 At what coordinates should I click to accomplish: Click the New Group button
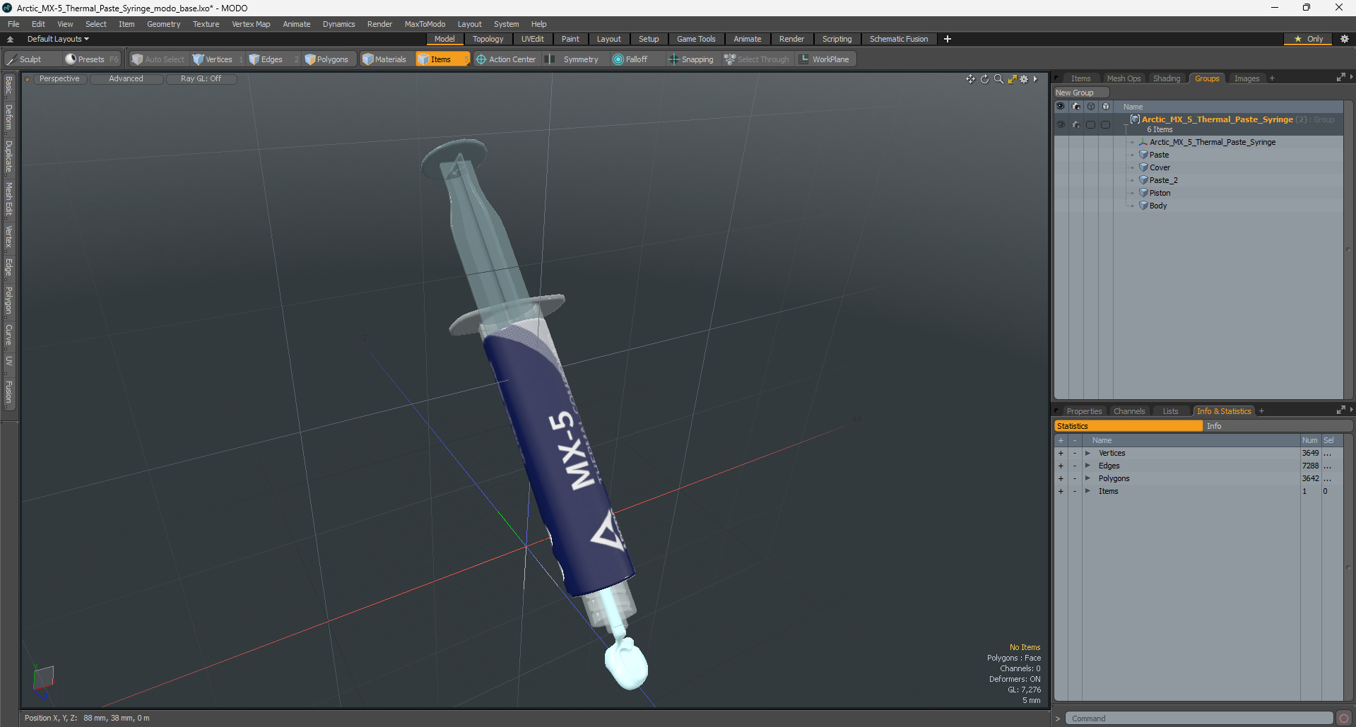1081,93
